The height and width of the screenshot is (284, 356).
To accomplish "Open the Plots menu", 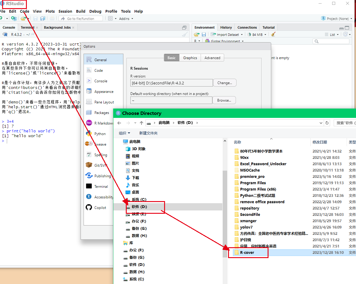I will (x=50, y=11).
